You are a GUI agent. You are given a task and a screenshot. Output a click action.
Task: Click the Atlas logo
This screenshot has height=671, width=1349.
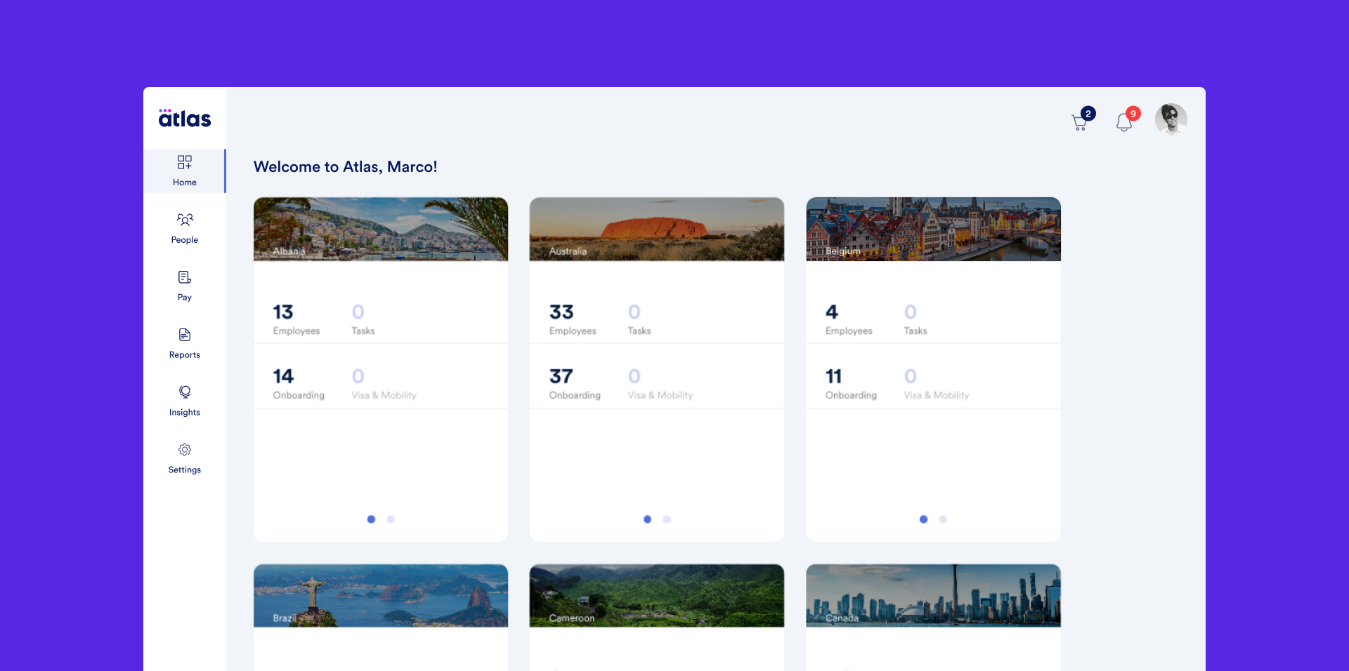pos(183,118)
